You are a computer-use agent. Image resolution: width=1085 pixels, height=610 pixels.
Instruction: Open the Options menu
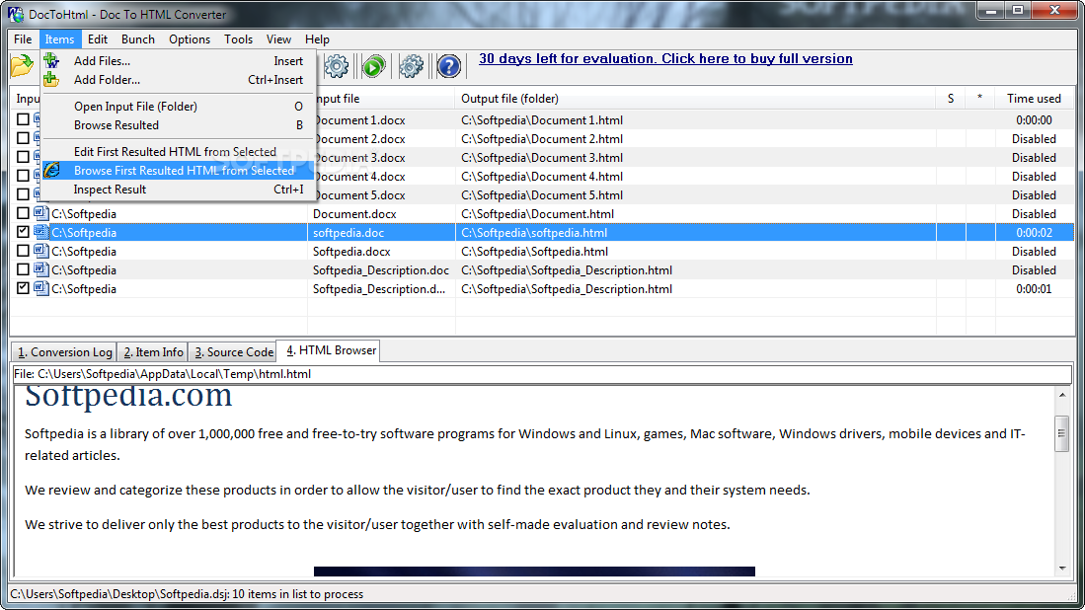click(x=190, y=39)
